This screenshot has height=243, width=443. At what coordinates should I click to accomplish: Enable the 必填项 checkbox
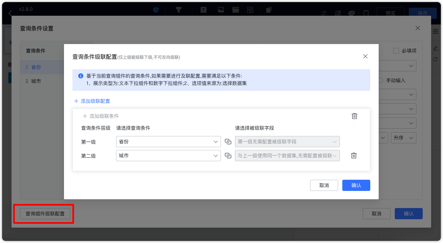396,50
